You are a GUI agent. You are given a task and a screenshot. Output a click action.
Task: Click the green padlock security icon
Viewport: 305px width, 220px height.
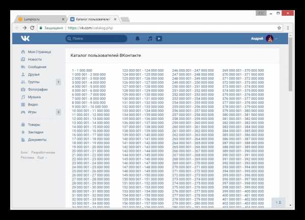coord(41,28)
